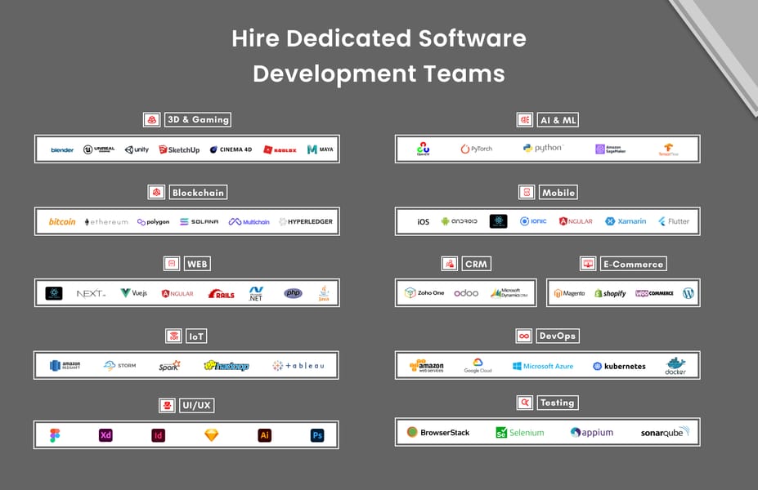The image size is (758, 490).
Task: Pick the SketchUp logo
Action: (179, 149)
